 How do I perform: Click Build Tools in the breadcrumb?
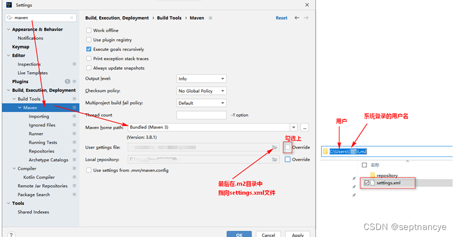point(169,18)
